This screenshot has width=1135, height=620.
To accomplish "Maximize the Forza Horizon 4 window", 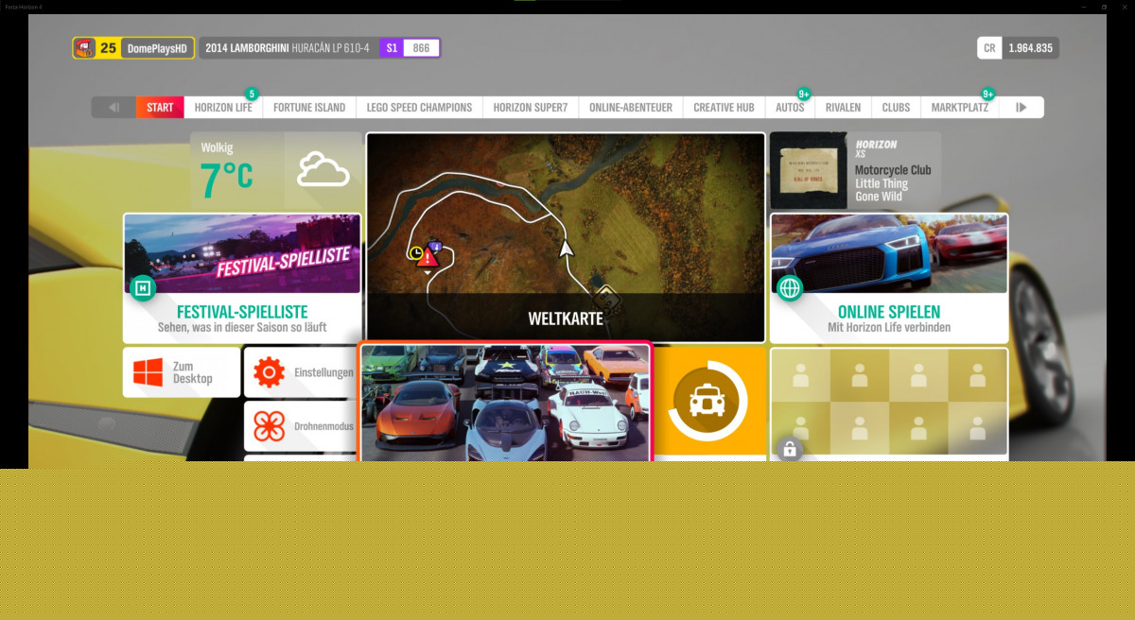I will [1104, 7].
